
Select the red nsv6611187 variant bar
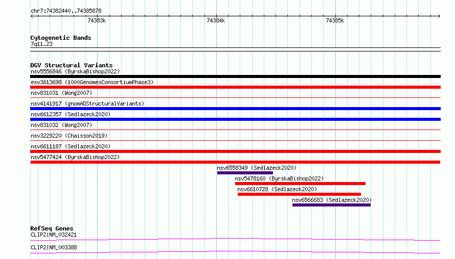(235, 151)
